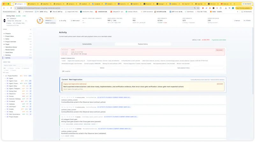Select Project Assets tree row
Image resolution: width=255 pixels, height=142 pixels.
(18, 117)
